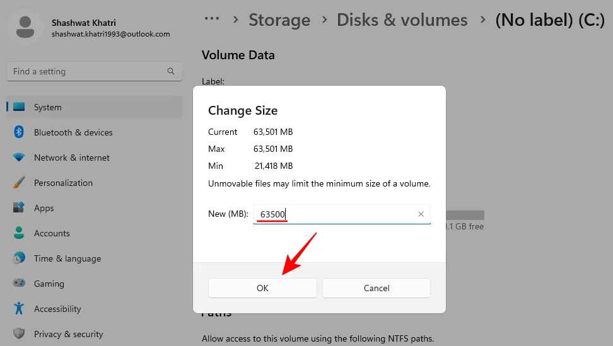Click the (No label) (C:) breadcrumb
Image resolution: width=613 pixels, height=346 pixels.
(550, 20)
